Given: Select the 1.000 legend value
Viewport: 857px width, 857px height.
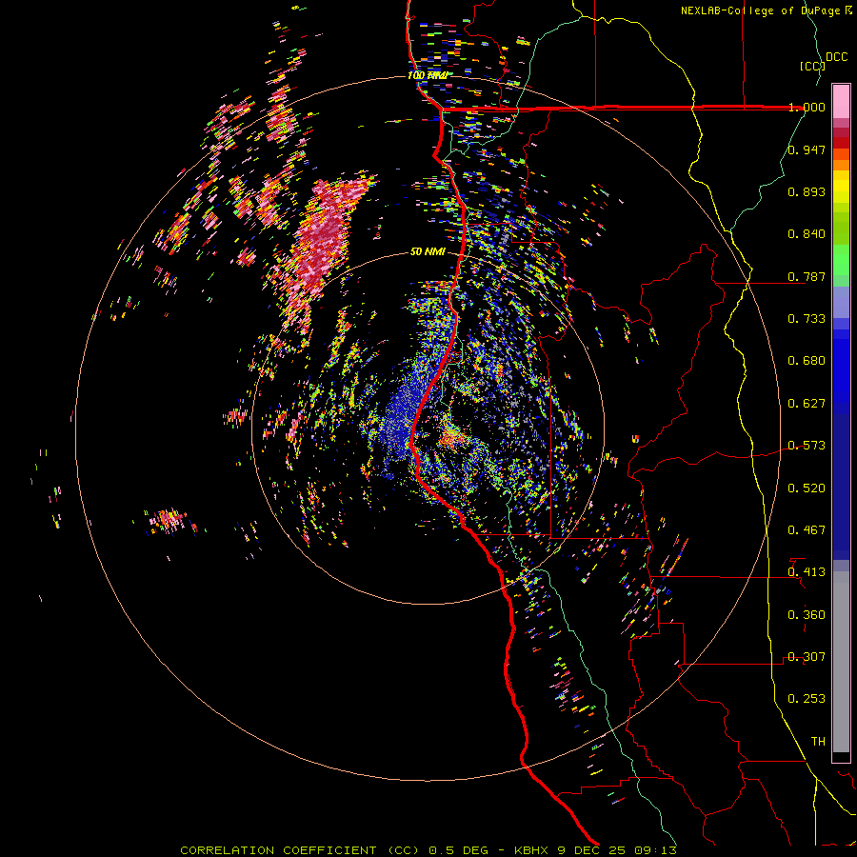Looking at the screenshot, I should click(807, 107).
